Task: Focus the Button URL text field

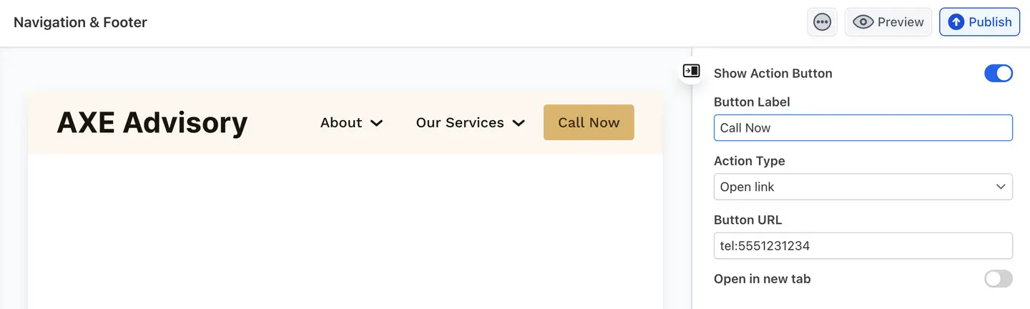Action: pyautogui.click(x=863, y=245)
